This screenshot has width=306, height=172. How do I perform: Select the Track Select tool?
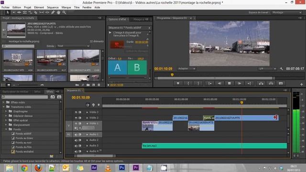tap(13, 12)
